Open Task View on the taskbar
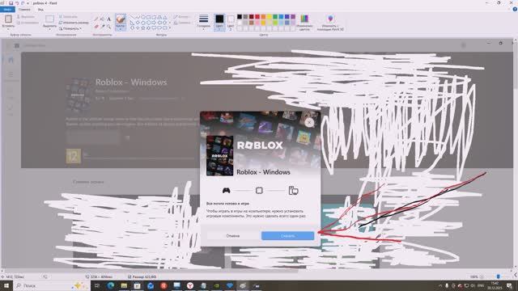The image size is (518, 291). click(x=97, y=285)
